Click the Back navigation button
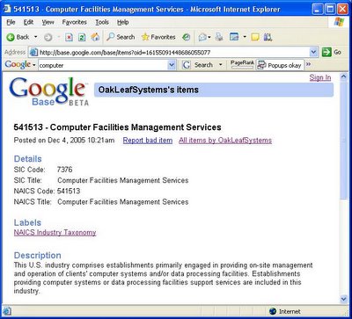Image resolution: width=352 pixels, height=319 pixels. [x=18, y=37]
